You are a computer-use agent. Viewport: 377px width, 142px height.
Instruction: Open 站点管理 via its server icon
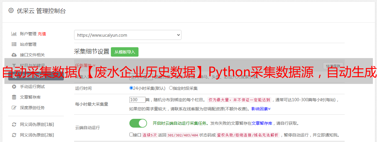tap(14, 44)
